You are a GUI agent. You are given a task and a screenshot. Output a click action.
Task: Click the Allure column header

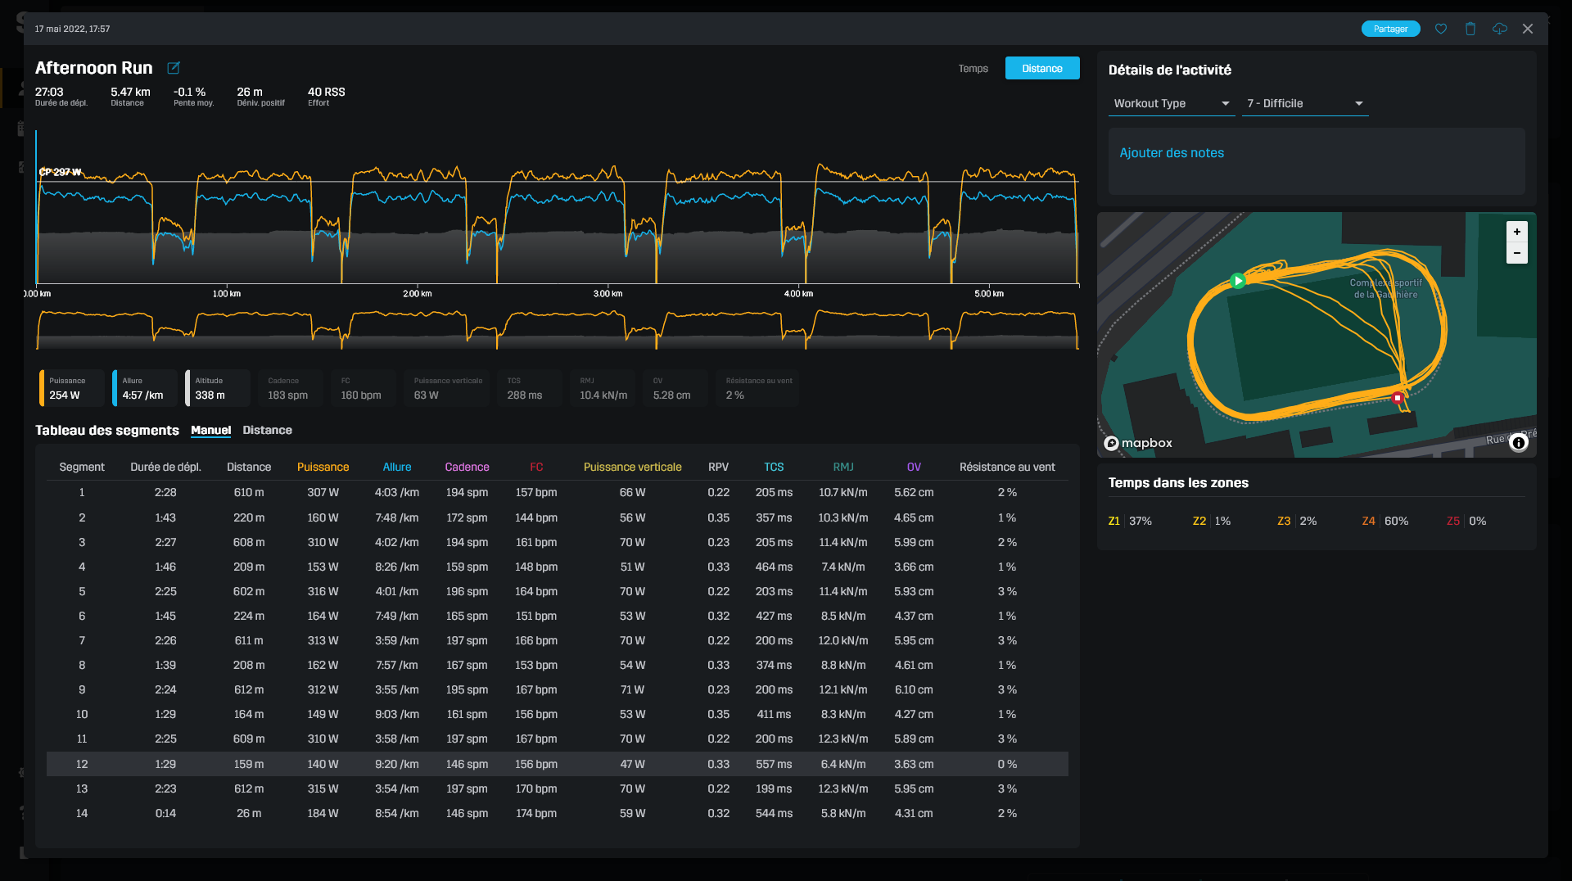(397, 468)
